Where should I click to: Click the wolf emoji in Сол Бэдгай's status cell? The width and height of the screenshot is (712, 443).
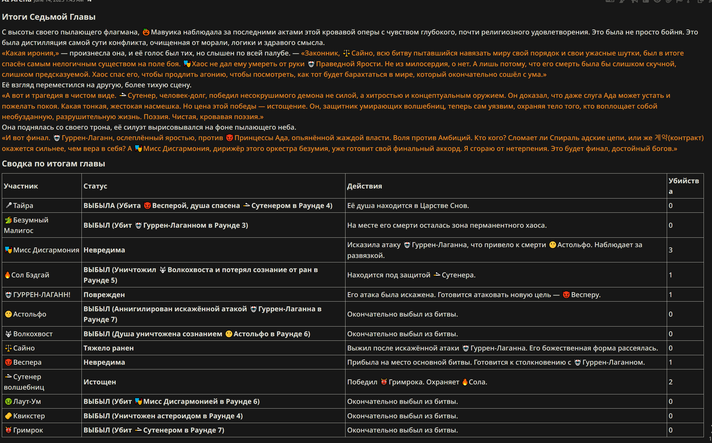[162, 269]
